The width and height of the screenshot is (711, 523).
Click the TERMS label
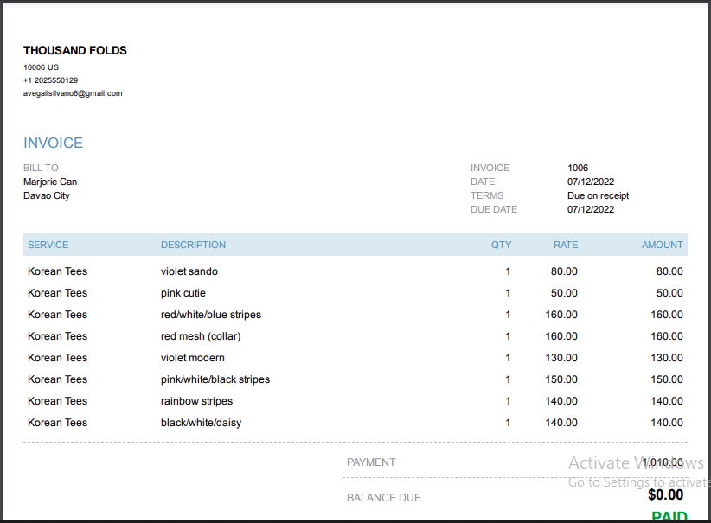(487, 195)
